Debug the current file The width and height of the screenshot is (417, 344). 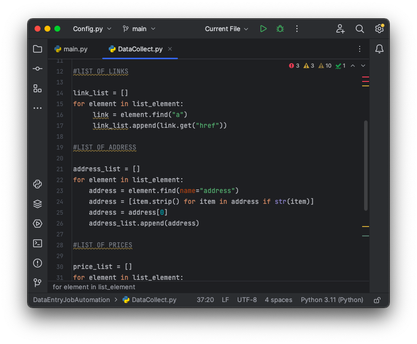tap(280, 29)
